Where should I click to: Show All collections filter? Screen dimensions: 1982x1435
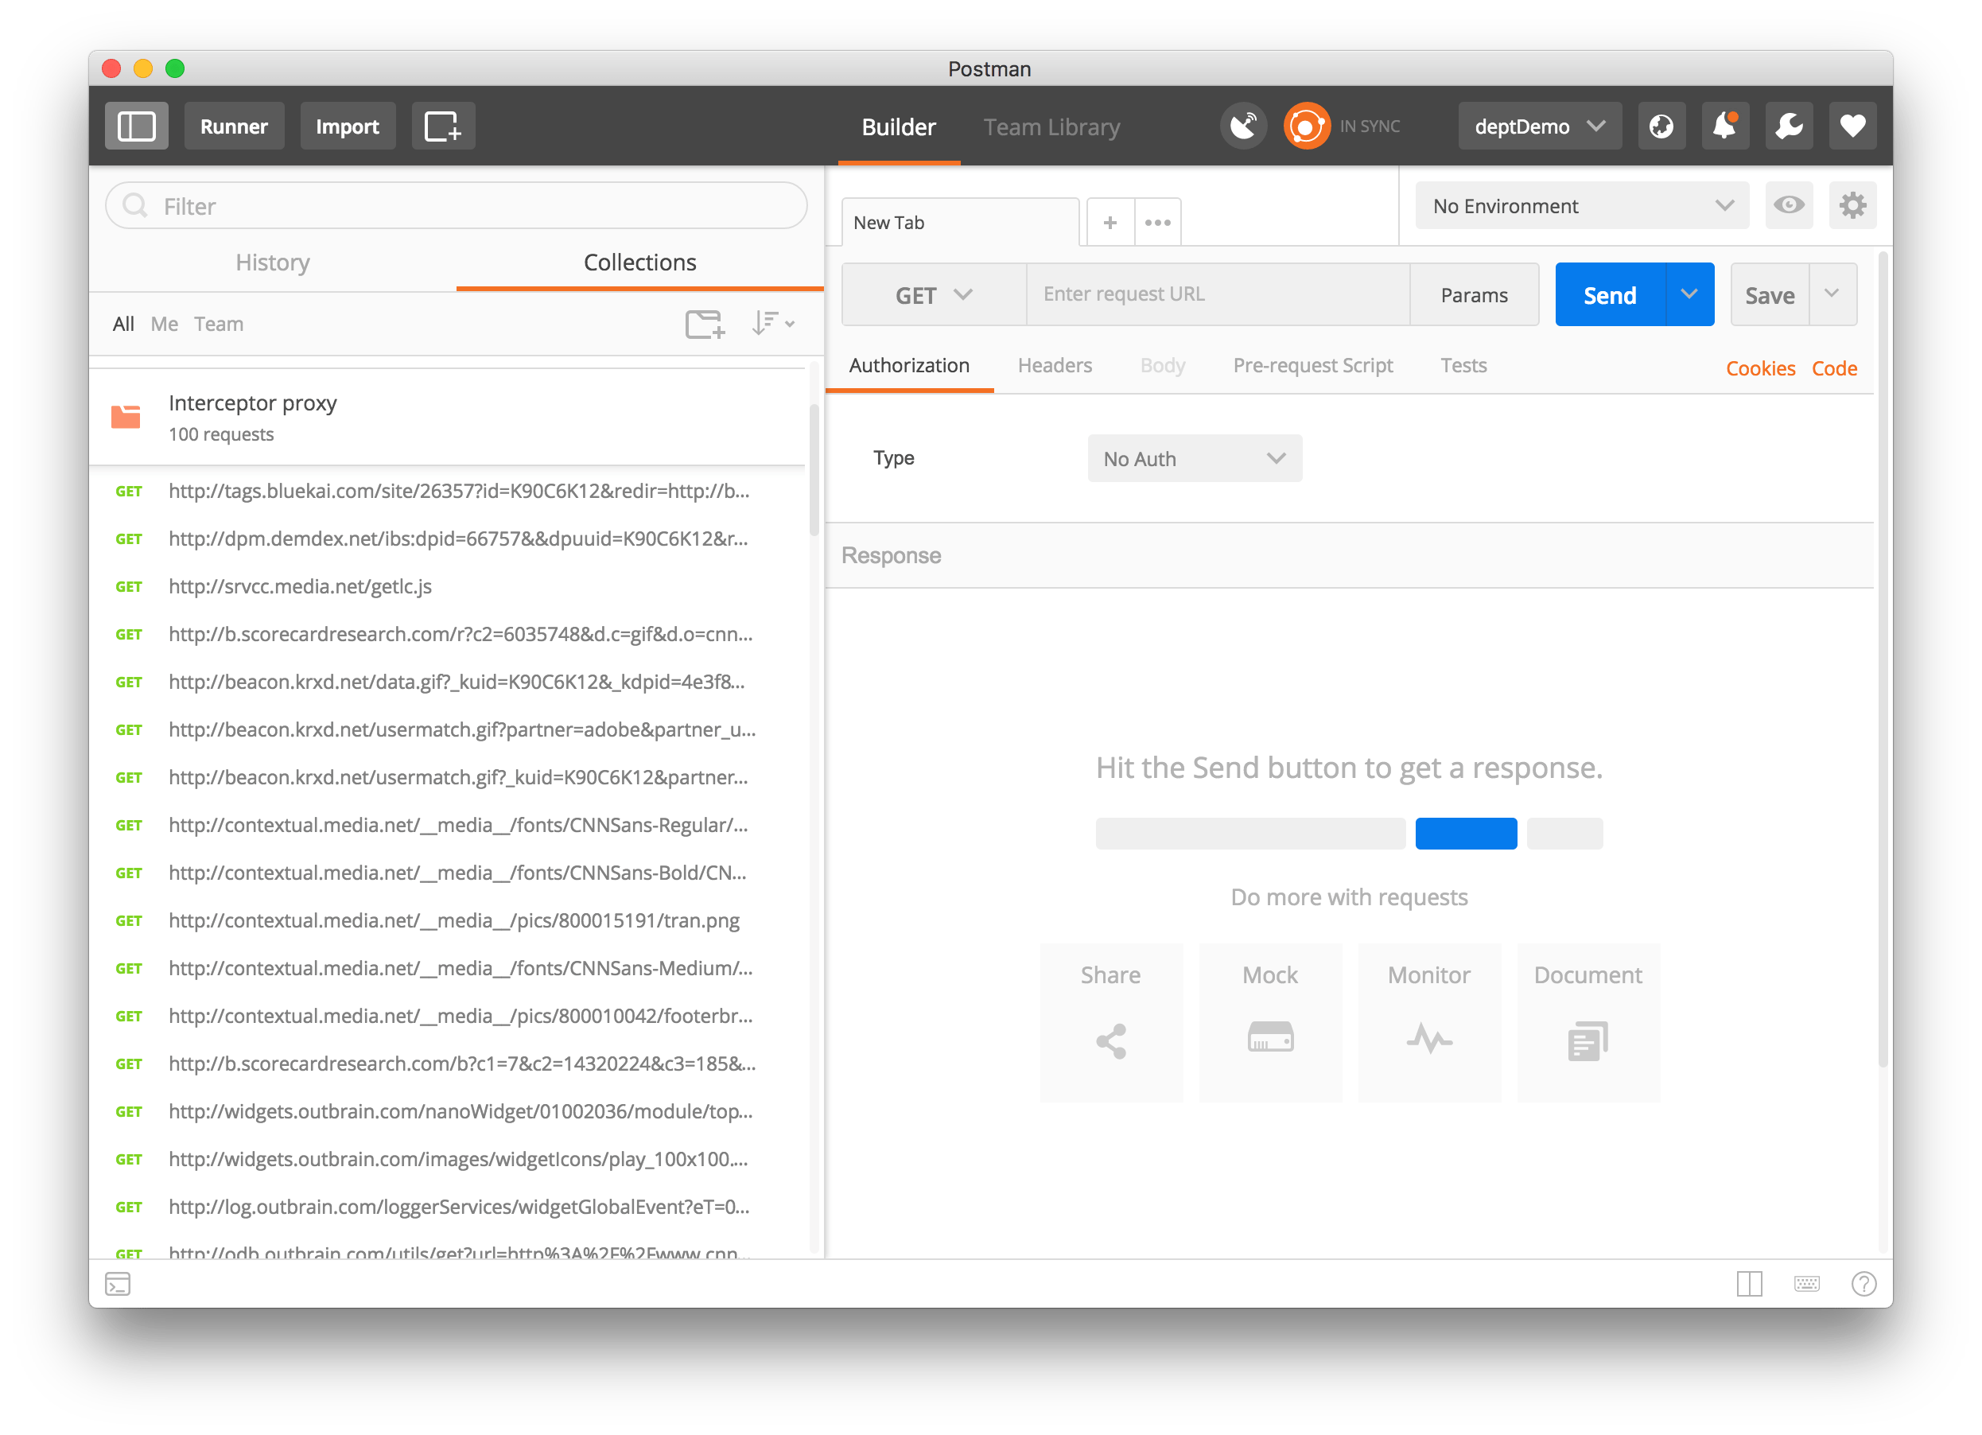(123, 324)
